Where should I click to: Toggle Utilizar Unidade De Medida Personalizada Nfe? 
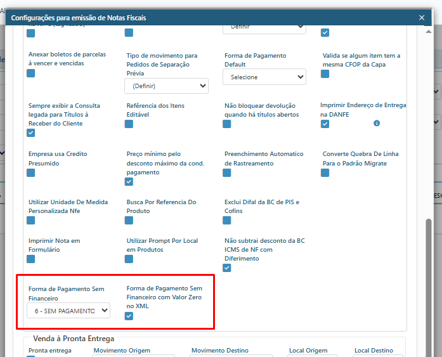click(31, 221)
